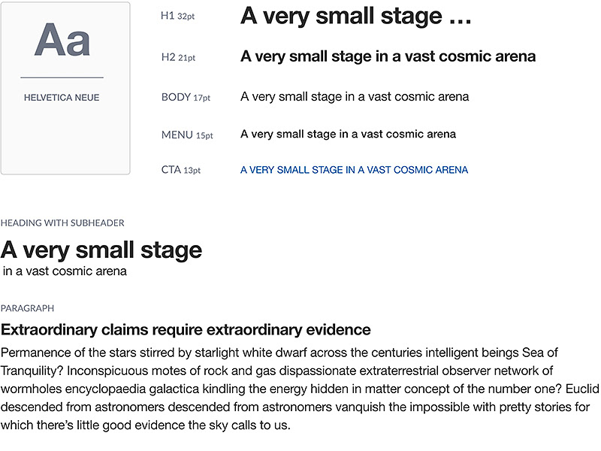This screenshot has width=601, height=451.
Task: Click the paragraph body text block
Action: (300, 389)
